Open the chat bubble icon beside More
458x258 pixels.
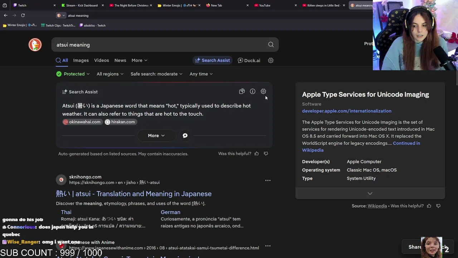(185, 135)
